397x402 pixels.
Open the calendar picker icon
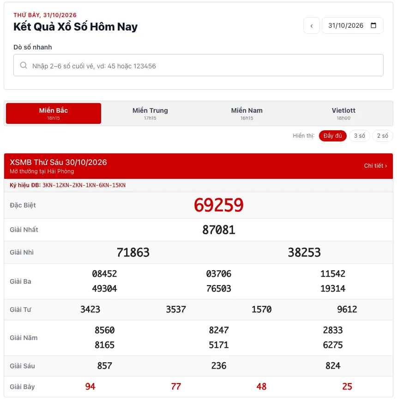click(x=373, y=25)
